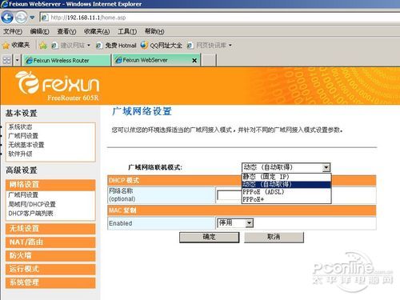The image size is (400, 300).
Task: Select PPPoE+ option
Action: [x=286, y=199]
